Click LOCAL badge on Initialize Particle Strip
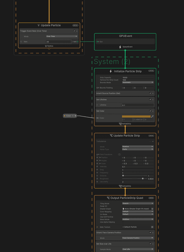Screen dimensions: 184x252 [x=151, y=71]
